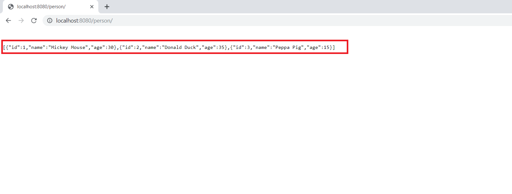Click the second record's "id" key
This screenshot has height=194, width=512.
128,47
